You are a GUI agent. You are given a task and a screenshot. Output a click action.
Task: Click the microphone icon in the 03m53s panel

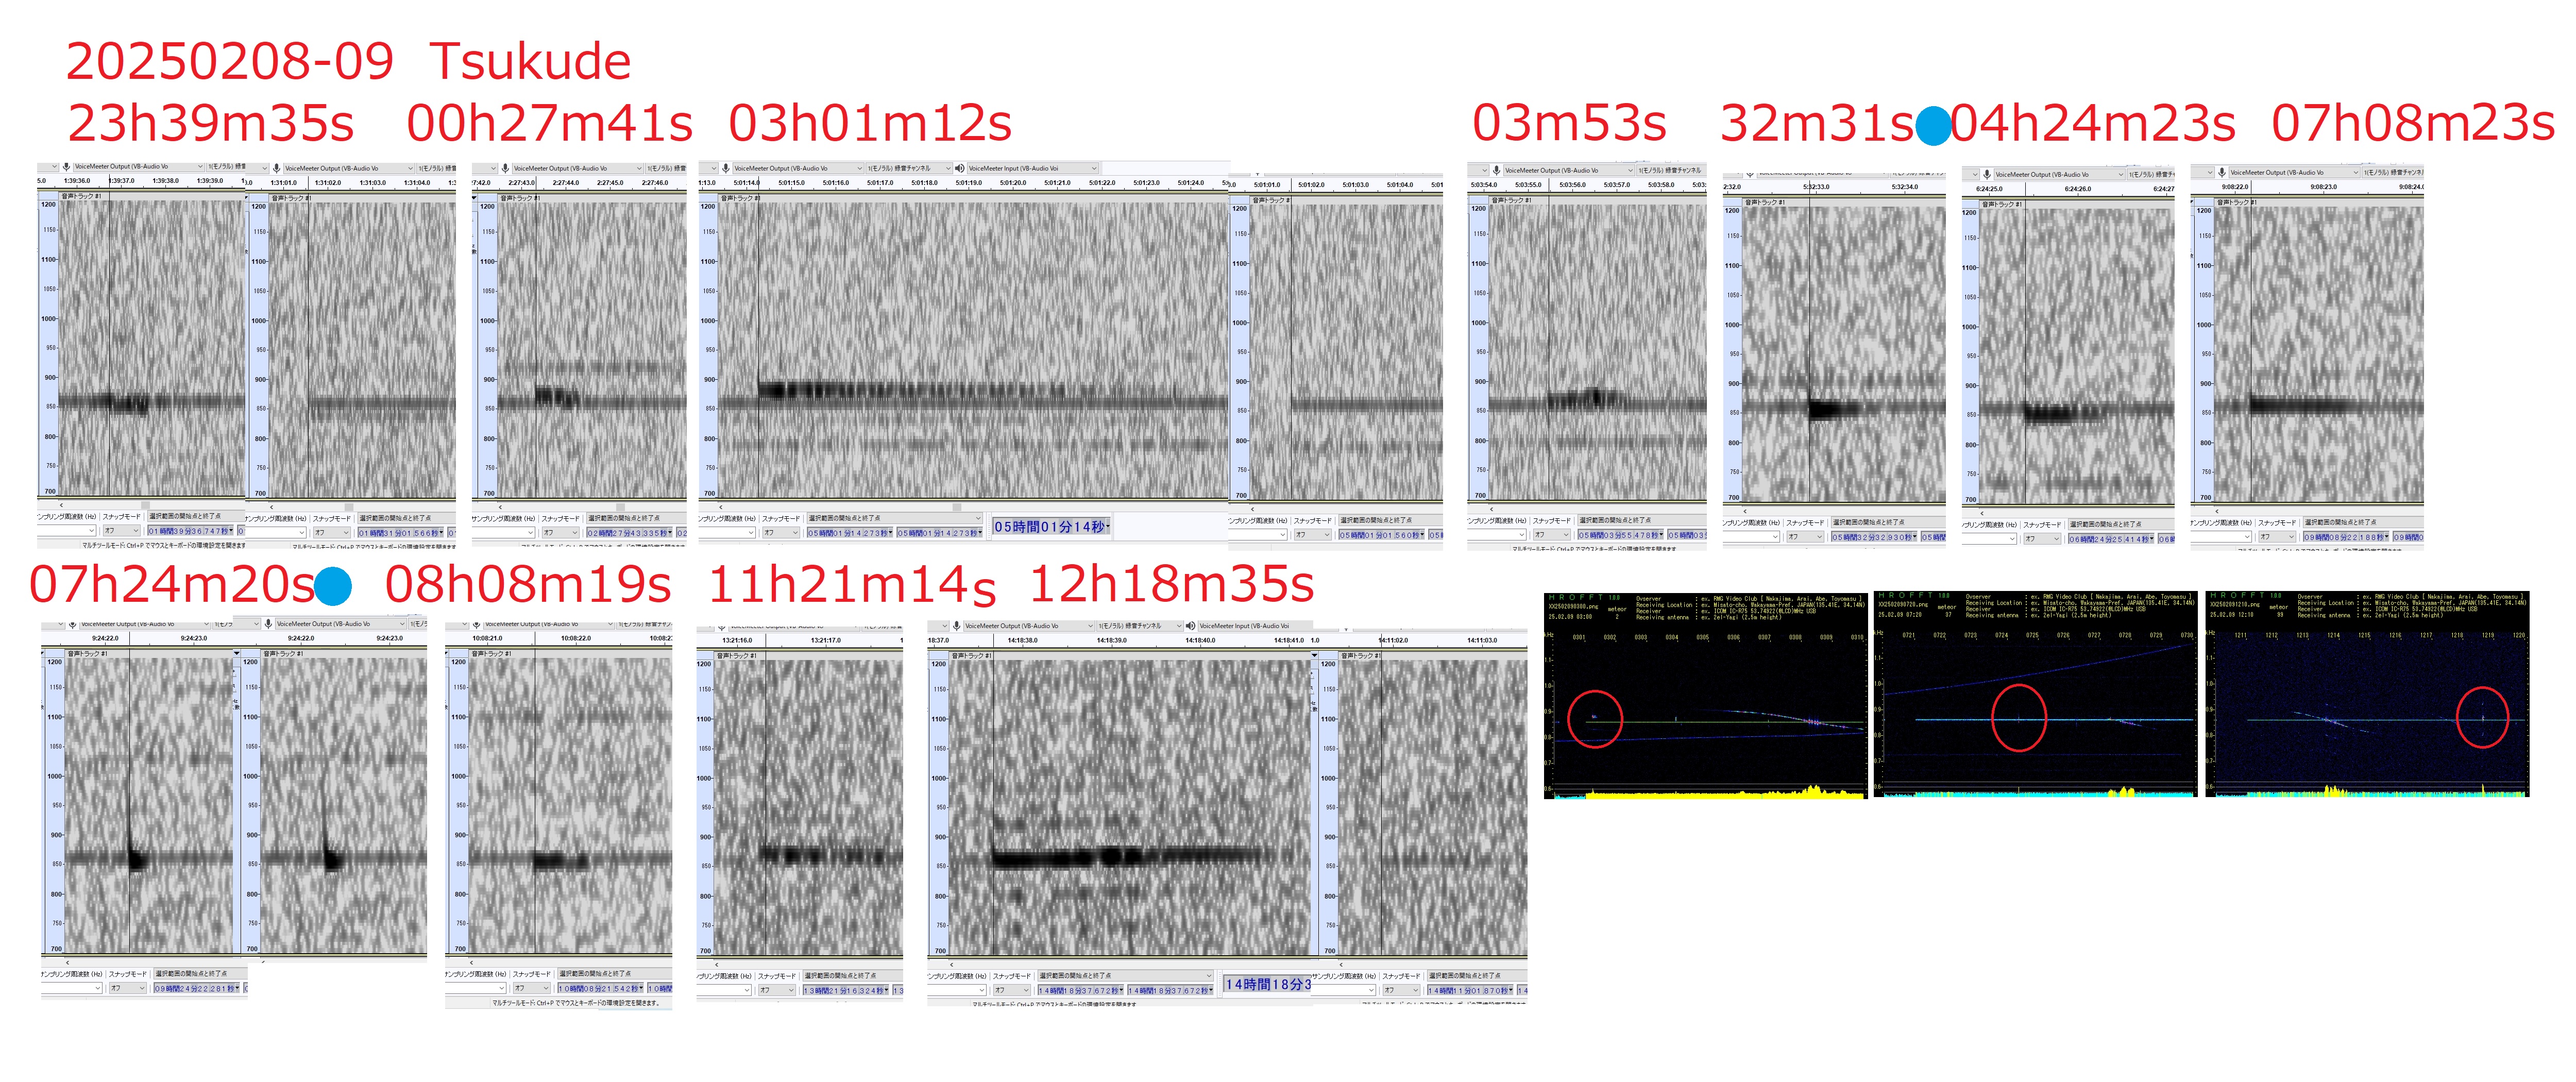click(x=1496, y=170)
